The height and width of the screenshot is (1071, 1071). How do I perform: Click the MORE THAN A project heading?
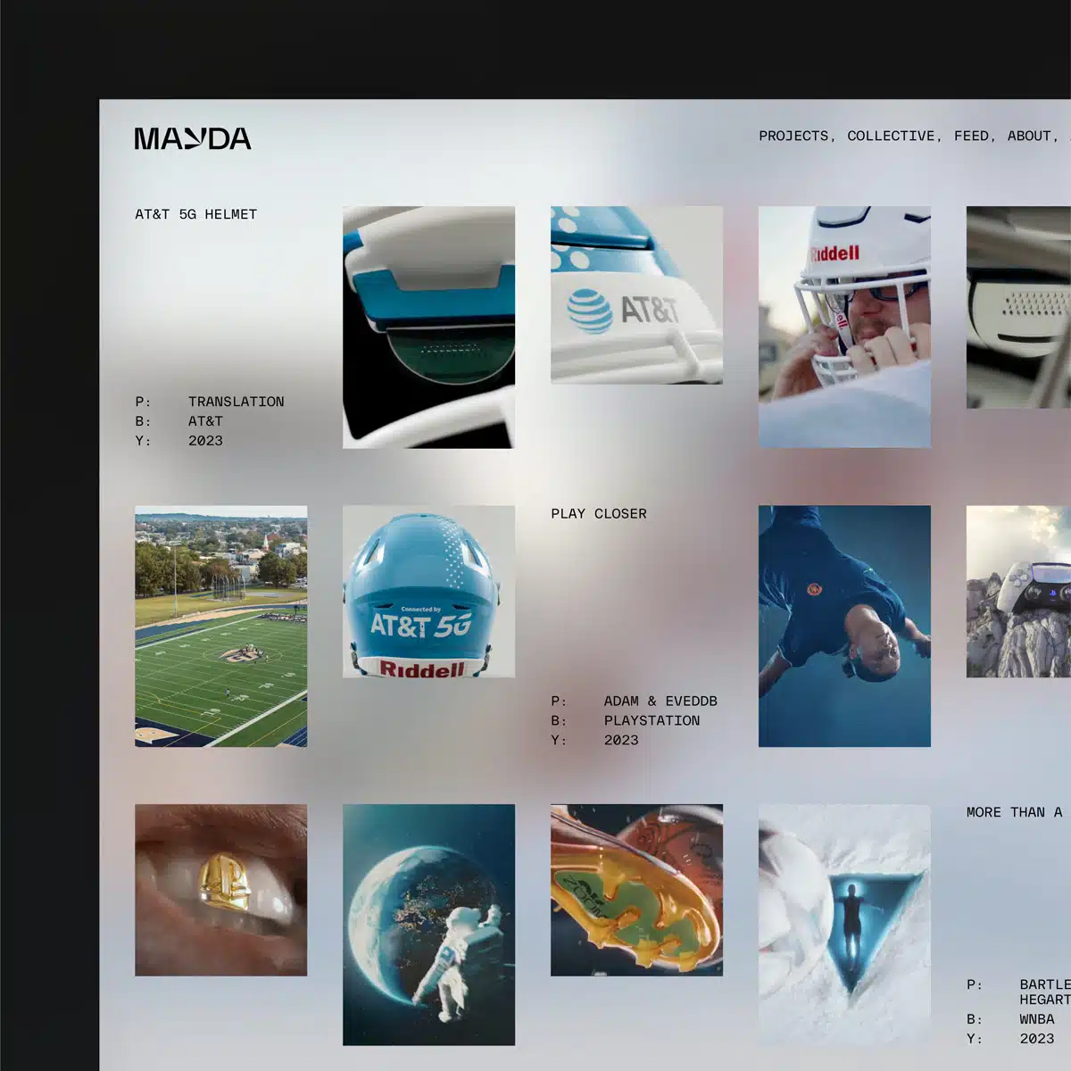(x=1013, y=811)
